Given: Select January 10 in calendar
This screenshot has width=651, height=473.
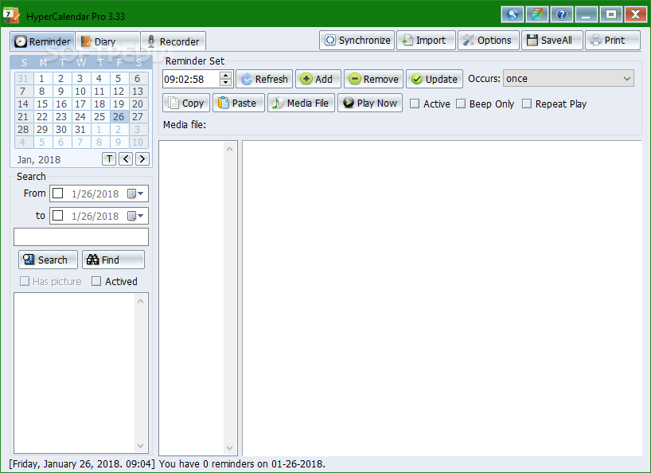Looking at the screenshot, I should tap(80, 92).
